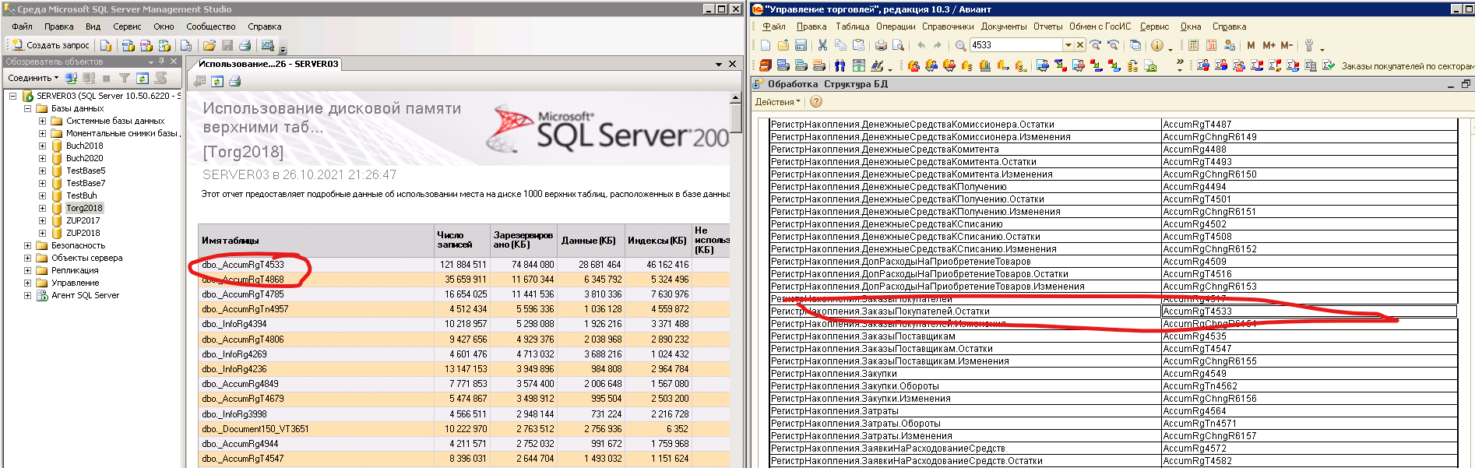1475x468 pixels.
Task: Click the magnifier search icon beside the 4533 field
Action: 960,45
